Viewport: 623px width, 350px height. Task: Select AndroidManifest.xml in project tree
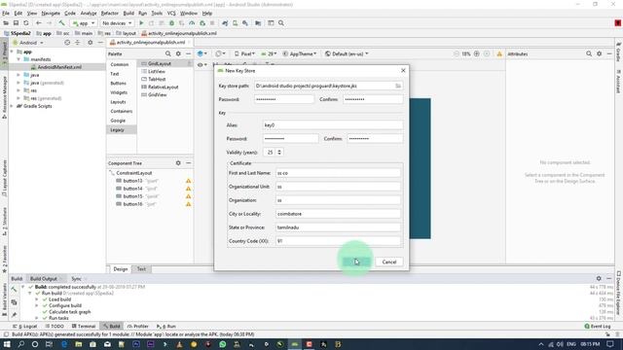tap(58, 67)
